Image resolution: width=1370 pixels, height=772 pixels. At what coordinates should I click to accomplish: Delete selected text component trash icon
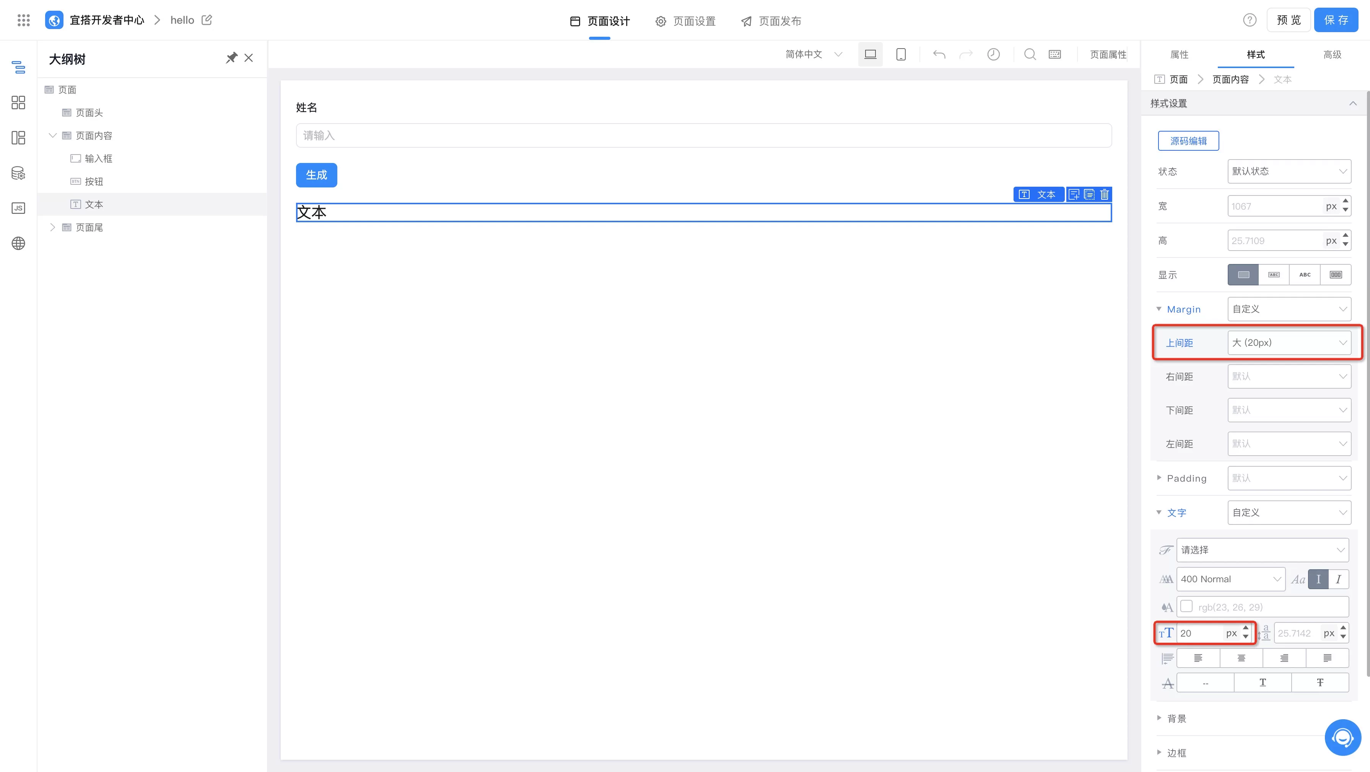(1105, 195)
